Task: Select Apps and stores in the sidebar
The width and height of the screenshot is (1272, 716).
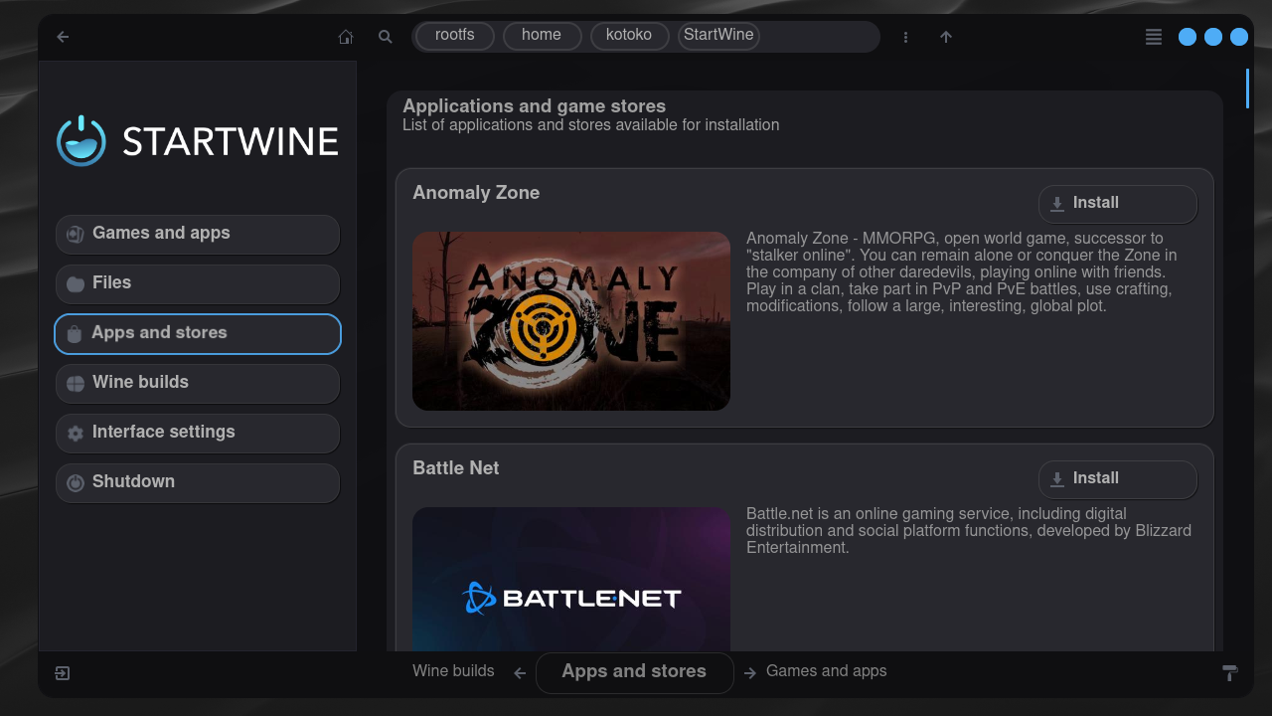Action: point(198,333)
